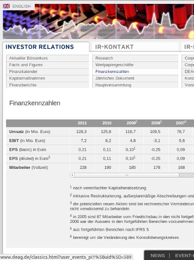Click the 2011 column header
This screenshot has height=260, width=194.
(x=82, y=123)
